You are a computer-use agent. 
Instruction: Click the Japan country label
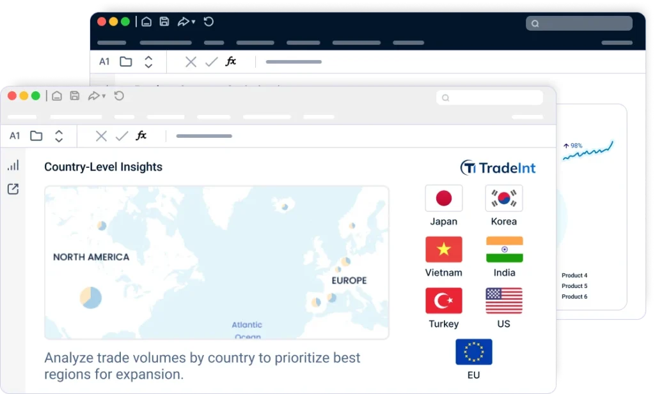pyautogui.click(x=444, y=222)
